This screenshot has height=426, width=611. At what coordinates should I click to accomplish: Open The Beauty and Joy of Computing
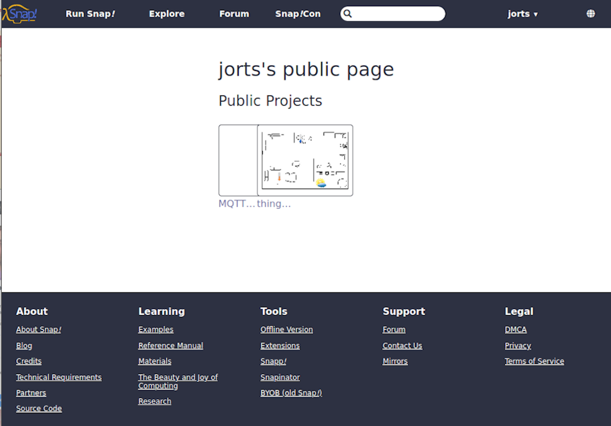pos(178,382)
